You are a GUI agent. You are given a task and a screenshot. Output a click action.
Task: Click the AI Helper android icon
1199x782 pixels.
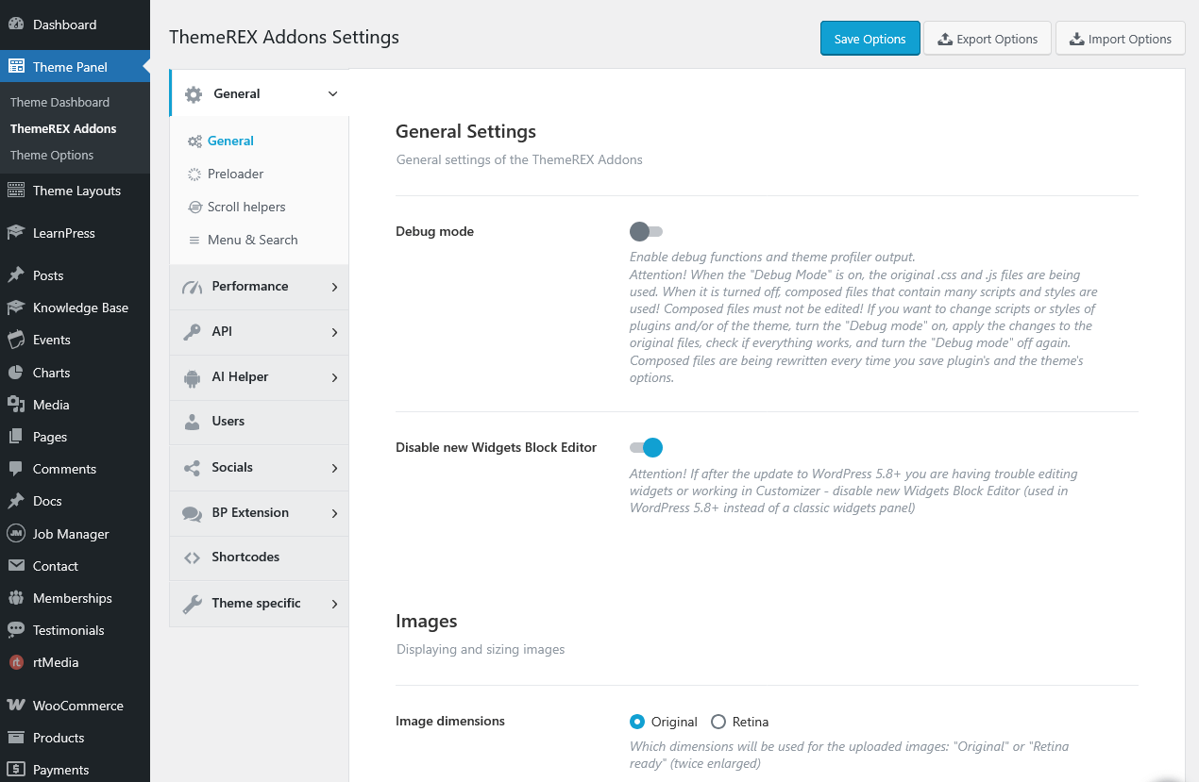(193, 377)
